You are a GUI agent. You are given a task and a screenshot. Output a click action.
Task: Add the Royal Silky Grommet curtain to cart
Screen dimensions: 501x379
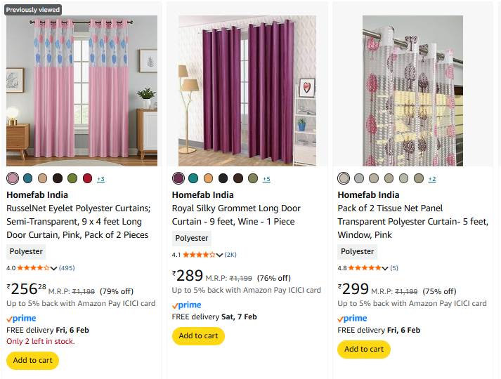198,335
